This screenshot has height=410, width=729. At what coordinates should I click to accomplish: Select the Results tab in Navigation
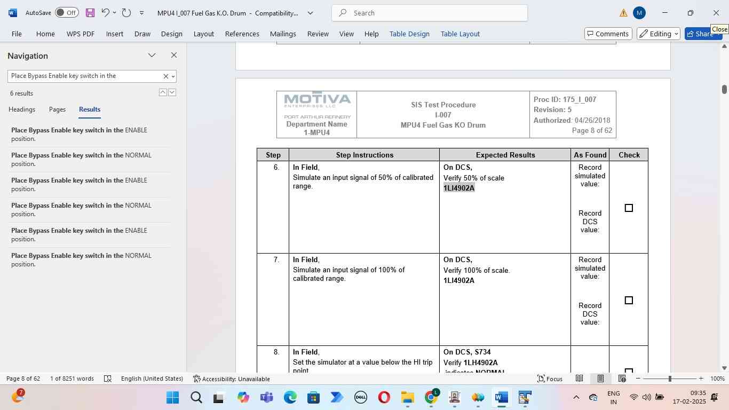tap(90, 109)
